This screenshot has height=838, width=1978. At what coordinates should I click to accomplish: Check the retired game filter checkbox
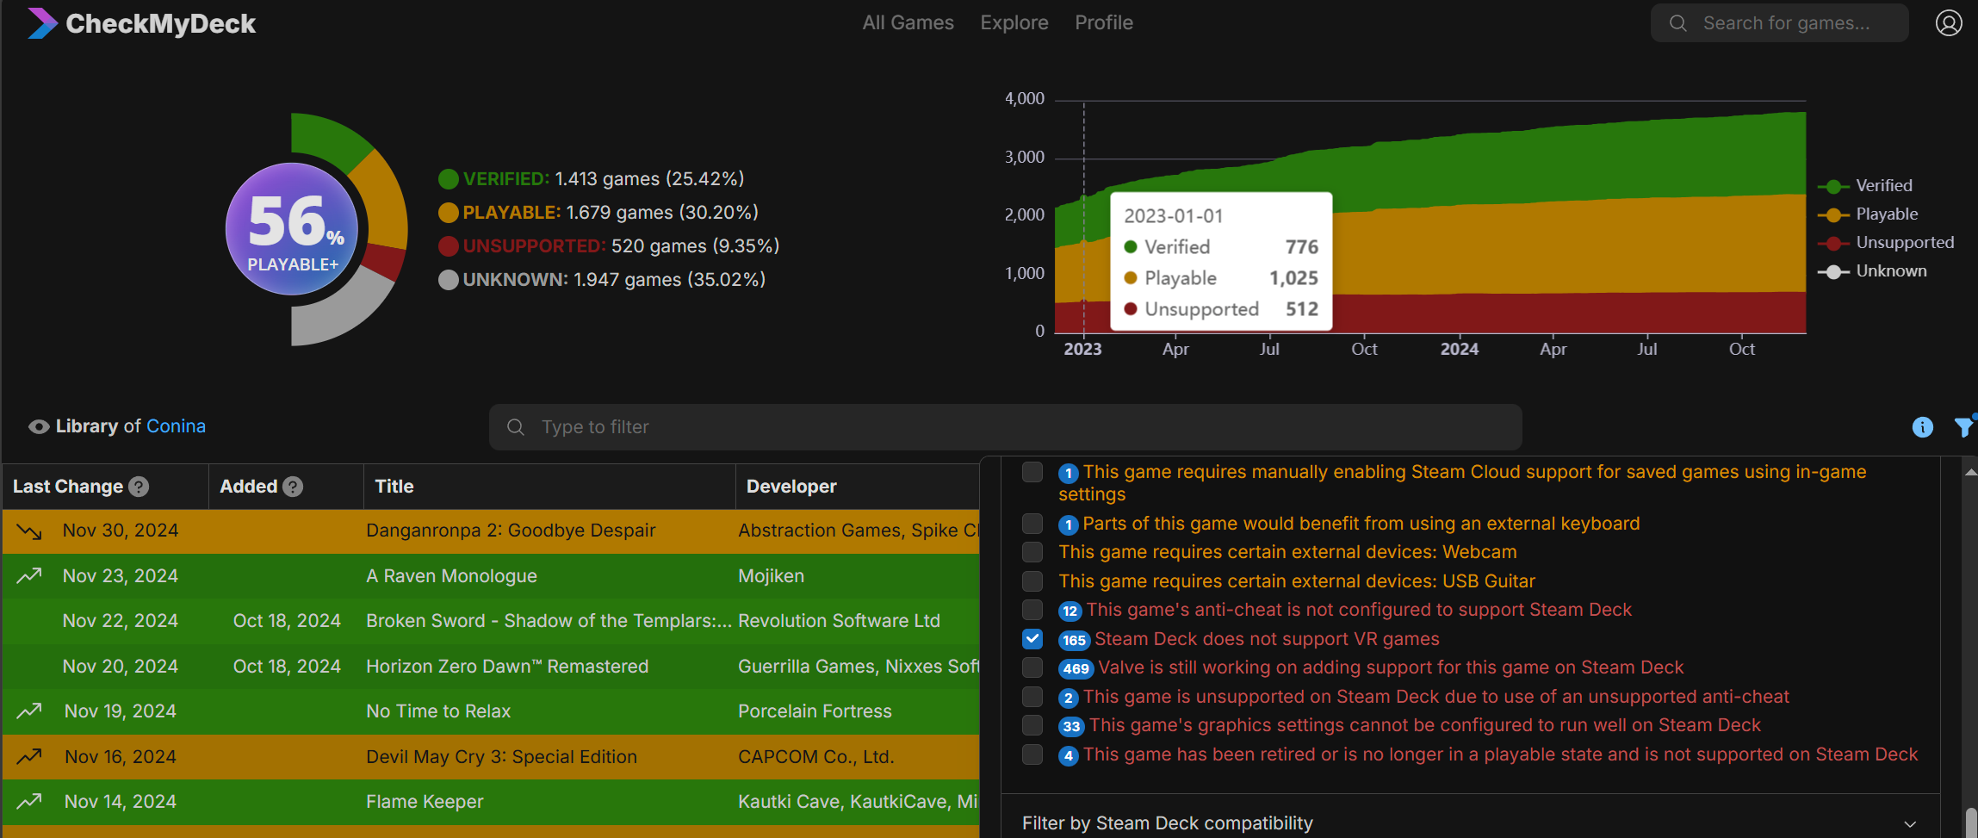1032,754
